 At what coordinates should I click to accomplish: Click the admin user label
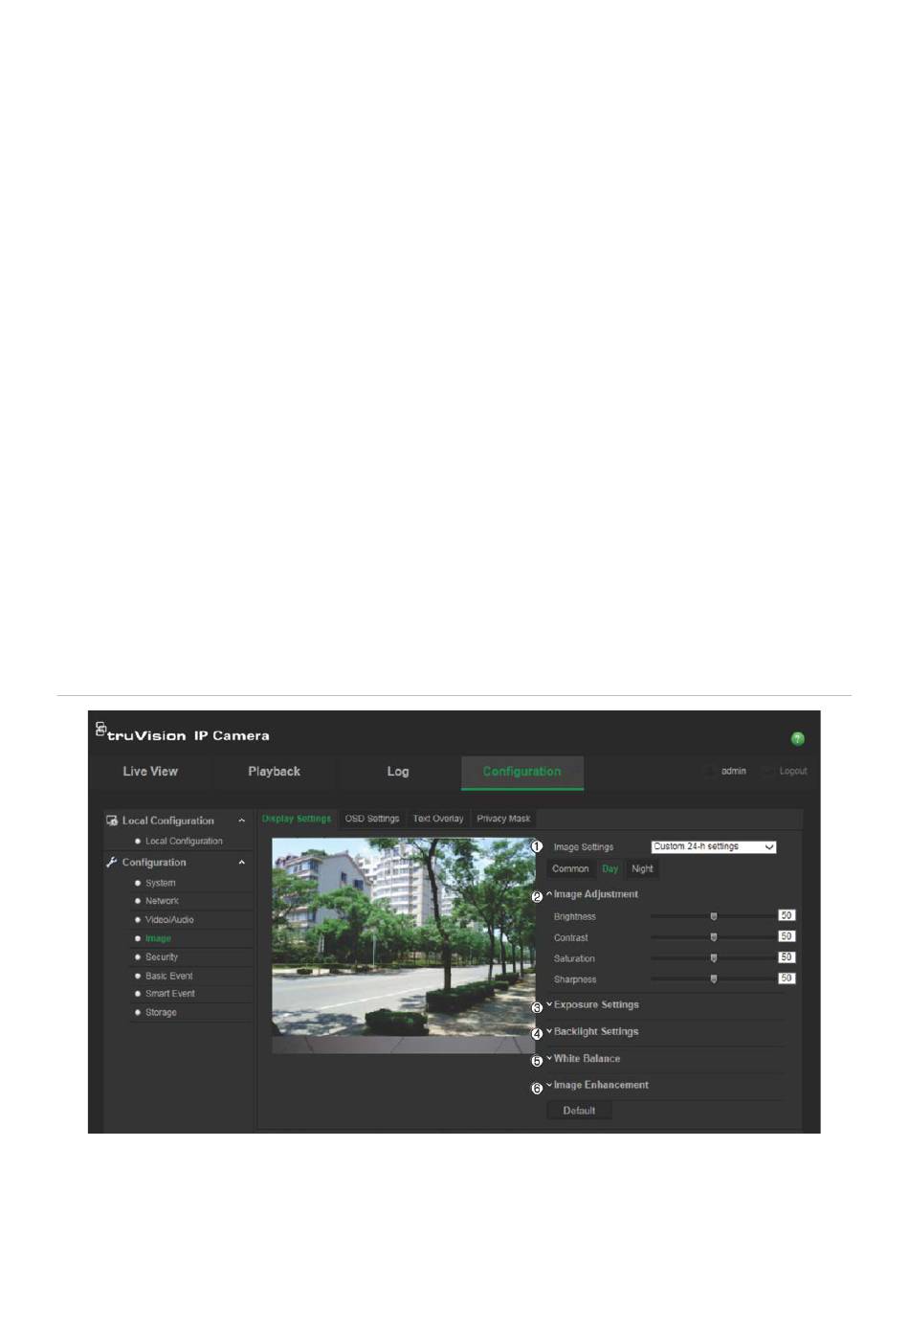coord(734,772)
